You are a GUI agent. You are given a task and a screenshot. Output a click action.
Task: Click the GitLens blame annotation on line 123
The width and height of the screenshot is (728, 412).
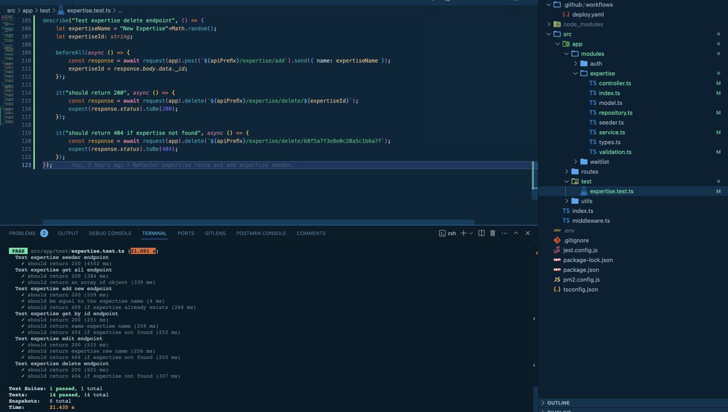click(x=183, y=165)
